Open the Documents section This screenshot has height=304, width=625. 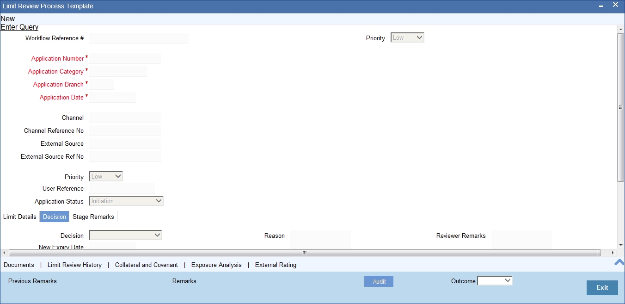pyautogui.click(x=19, y=265)
